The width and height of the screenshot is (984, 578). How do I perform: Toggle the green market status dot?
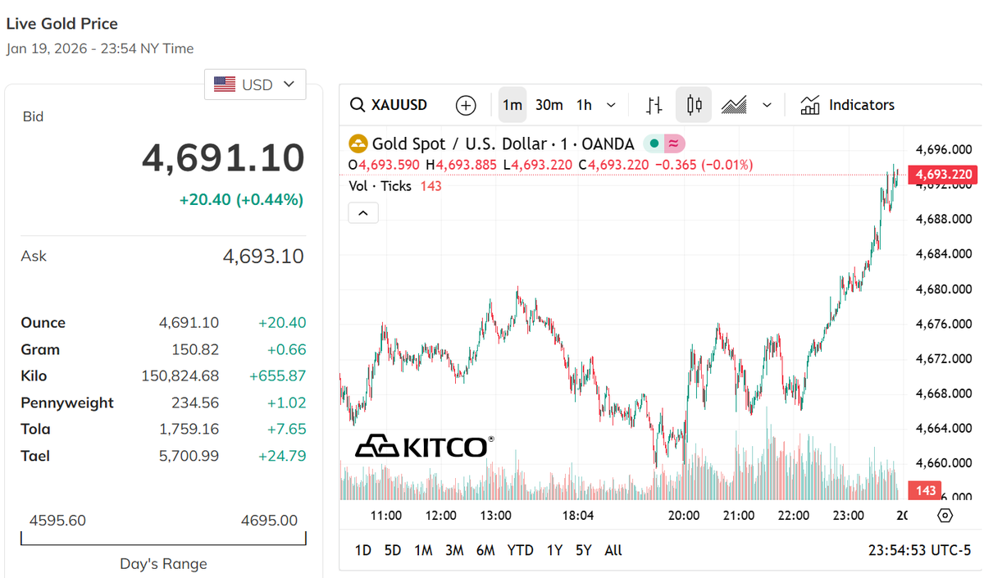click(654, 144)
